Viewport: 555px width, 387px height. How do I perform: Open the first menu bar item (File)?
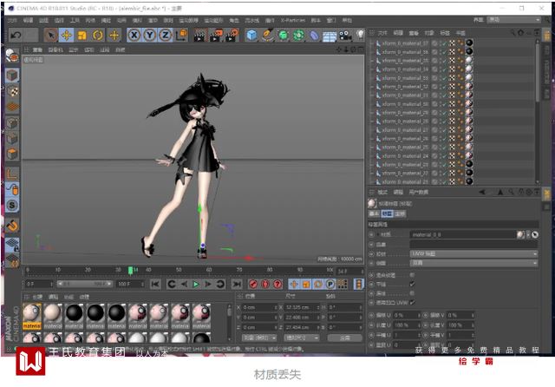tap(12, 20)
